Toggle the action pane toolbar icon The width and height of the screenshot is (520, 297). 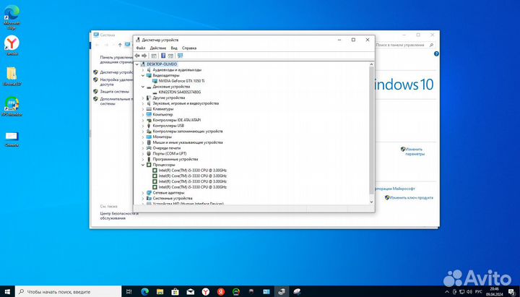pyautogui.click(x=170, y=56)
